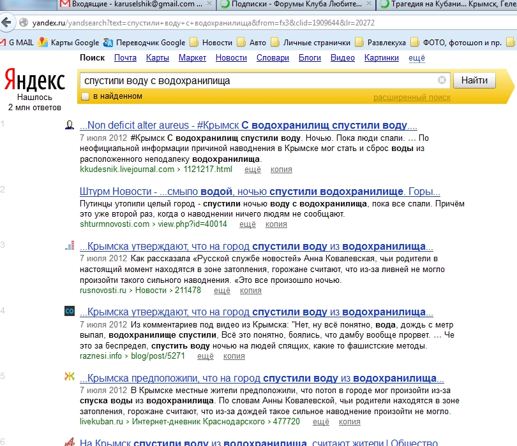Viewport: 517px width, 446px height.
Task: Expand the 'ещё' services list
Action: 416,58
